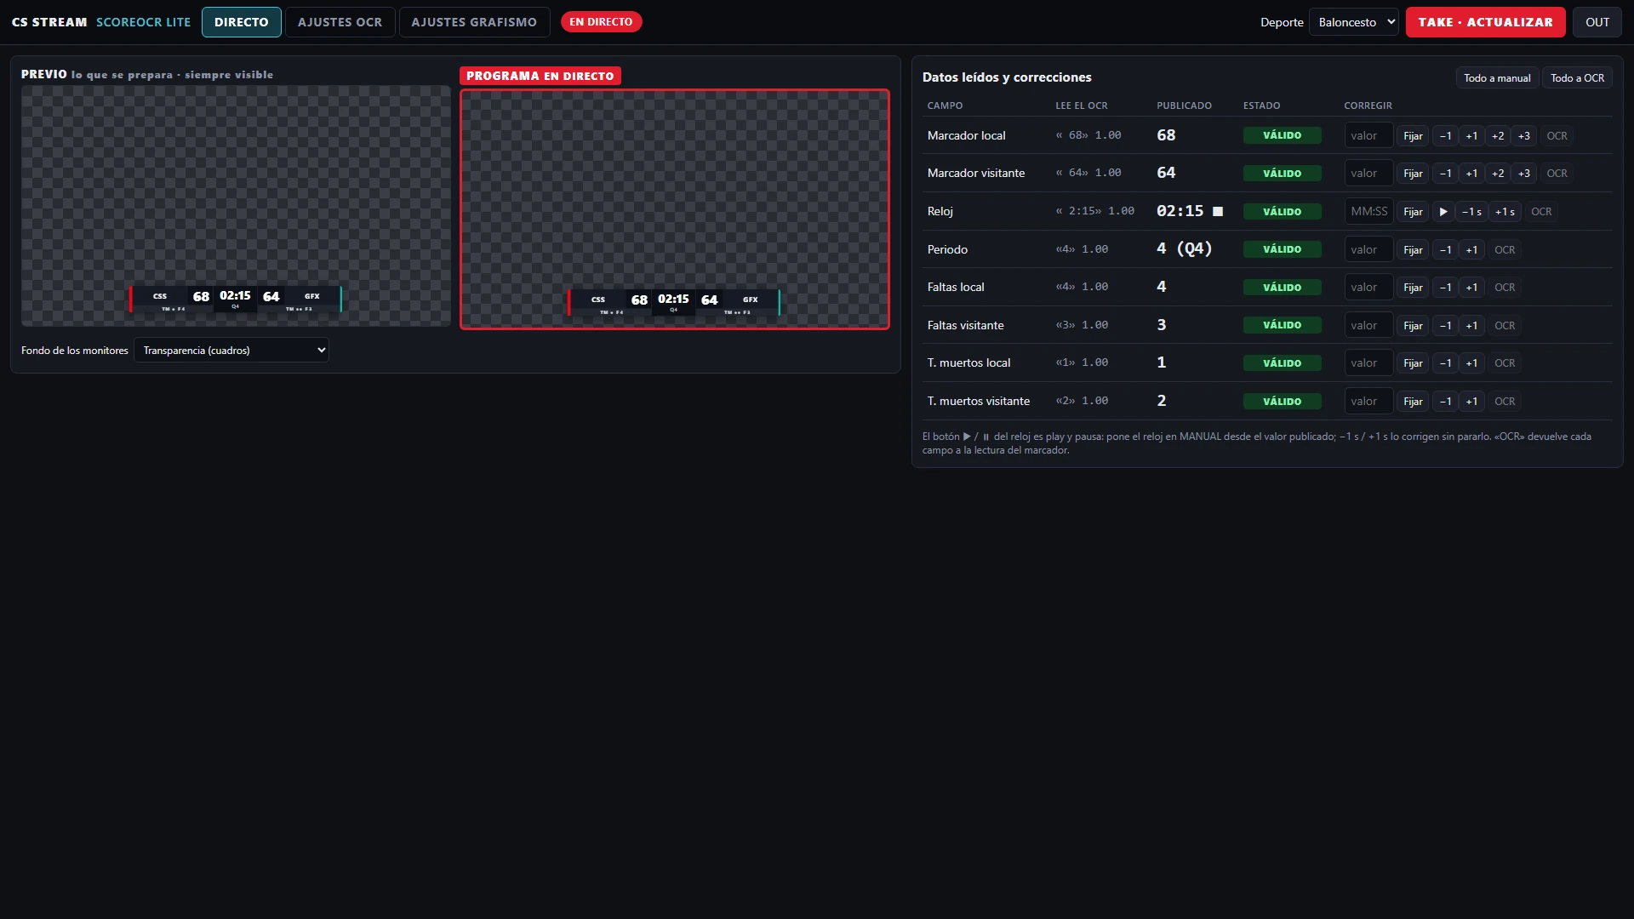This screenshot has width=1634, height=919.
Task: Click TAKE · ACTUALIZAR button
Action: 1485,22
